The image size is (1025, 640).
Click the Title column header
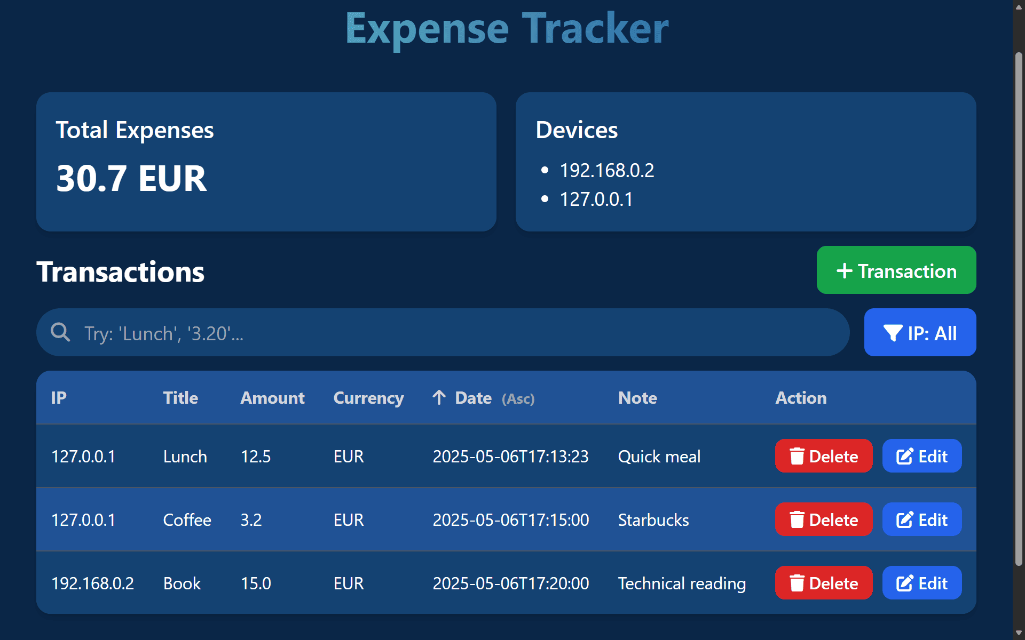[180, 398]
